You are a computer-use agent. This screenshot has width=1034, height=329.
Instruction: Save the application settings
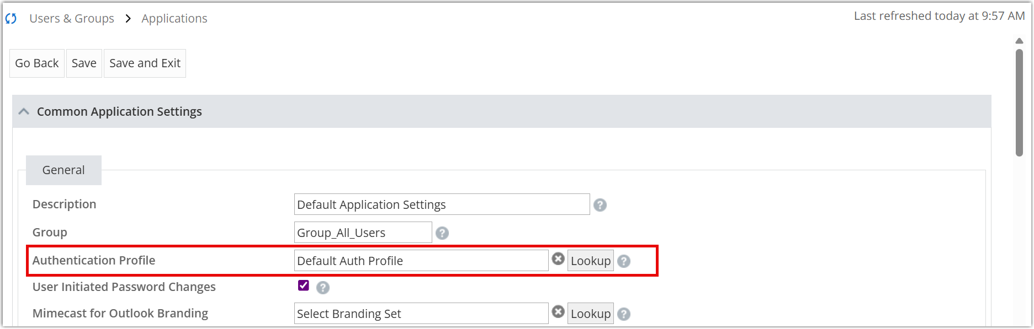[84, 63]
